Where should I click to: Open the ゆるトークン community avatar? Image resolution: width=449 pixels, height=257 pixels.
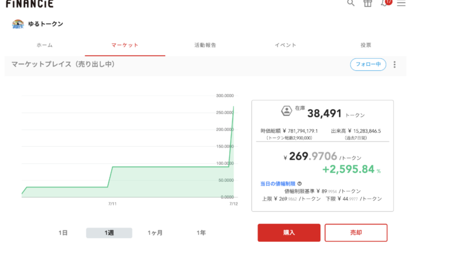(x=18, y=24)
